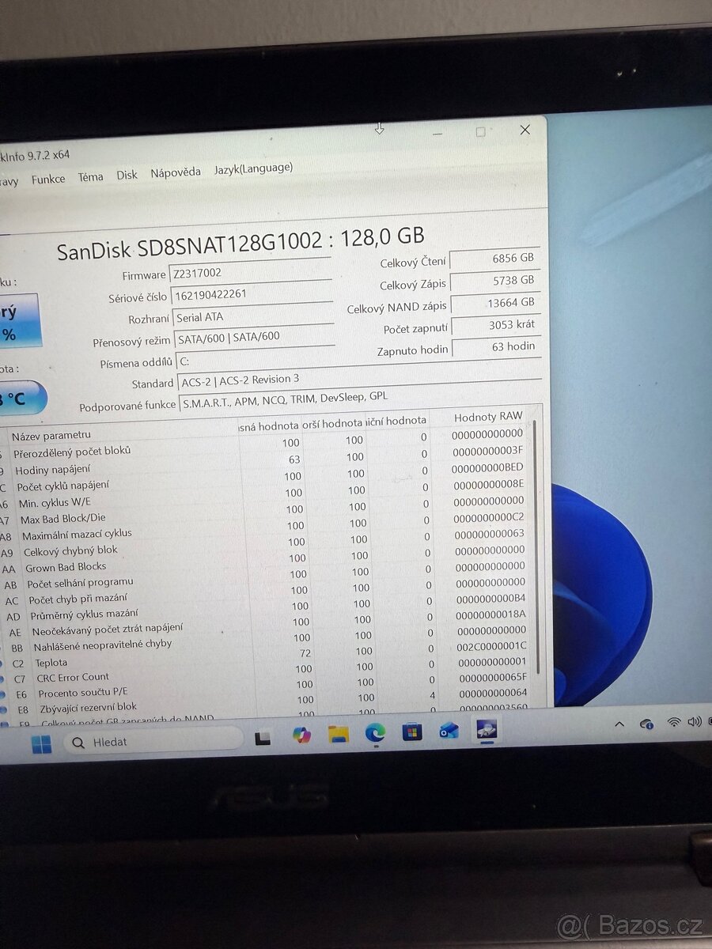Screen dimensions: 712x949
Task: Select the Teplota attribute row
Action: click(x=51, y=663)
